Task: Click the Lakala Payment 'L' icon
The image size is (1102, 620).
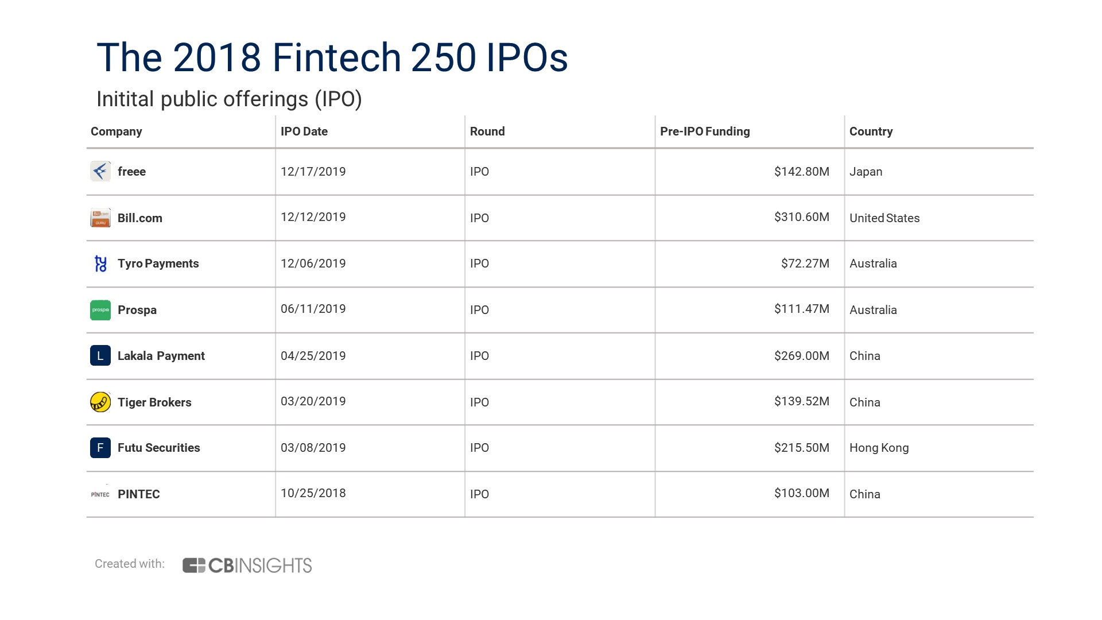Action: 100,356
